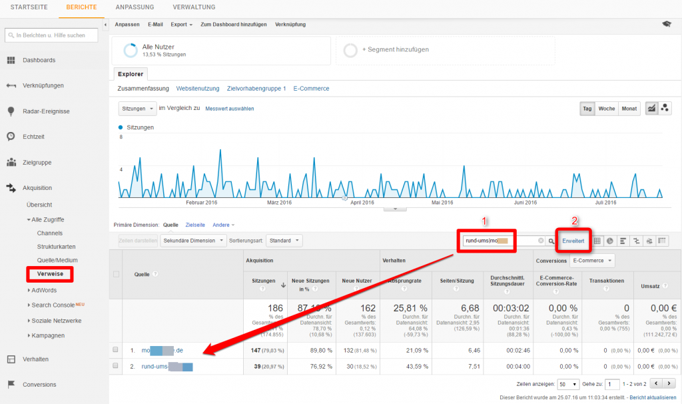The height and width of the screenshot is (404, 682).
Task: Select the pie chart view icon
Action: point(610,240)
